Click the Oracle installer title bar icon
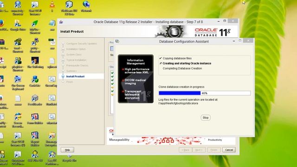297x167 pixels. (61, 22)
